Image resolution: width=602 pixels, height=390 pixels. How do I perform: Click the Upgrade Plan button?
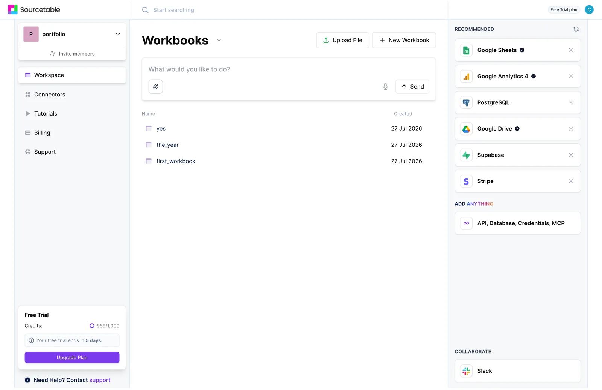point(72,358)
